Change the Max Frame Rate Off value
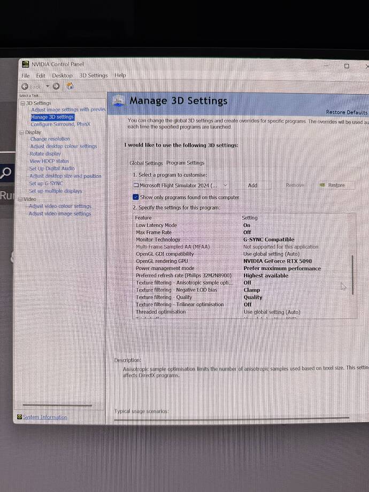Image resolution: width=369 pixels, height=492 pixels. tap(247, 233)
